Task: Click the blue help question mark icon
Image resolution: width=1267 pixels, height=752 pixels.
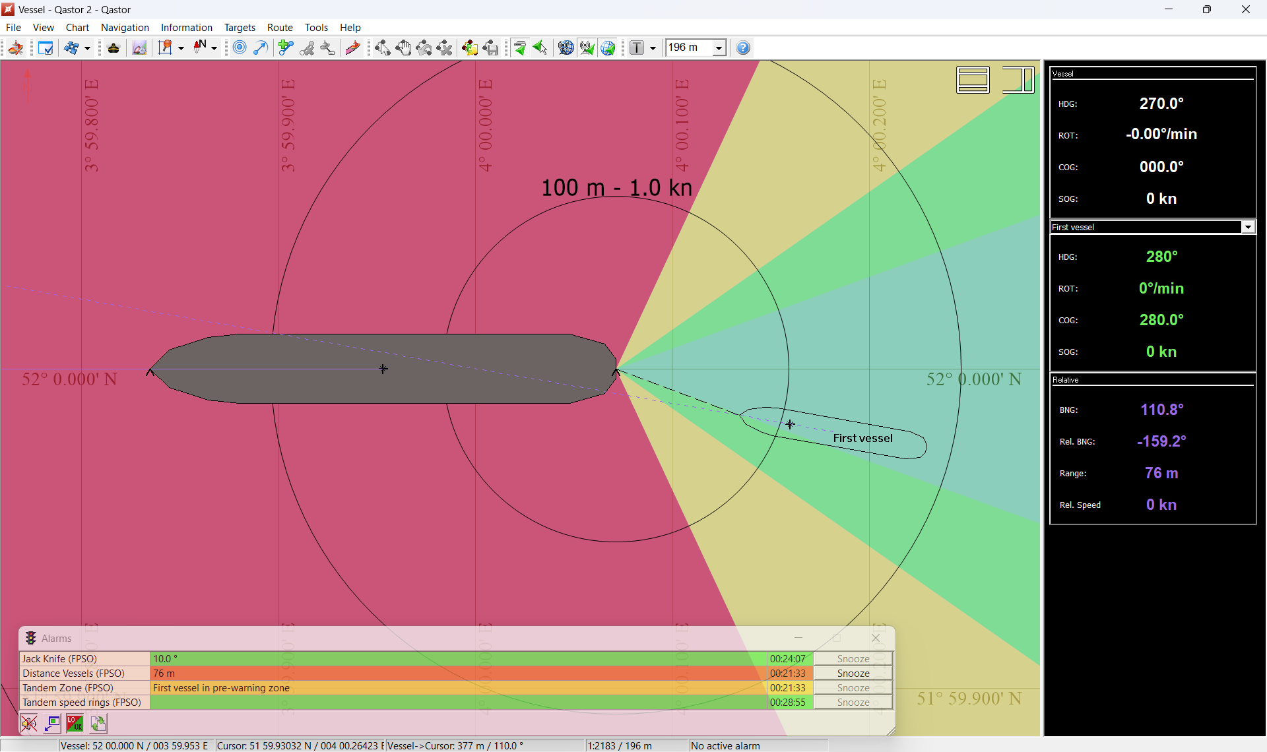Action: coord(743,48)
